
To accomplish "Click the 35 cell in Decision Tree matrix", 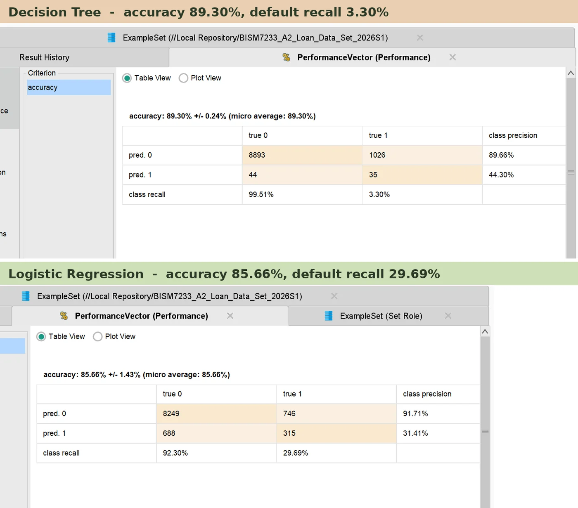I will [x=422, y=175].
